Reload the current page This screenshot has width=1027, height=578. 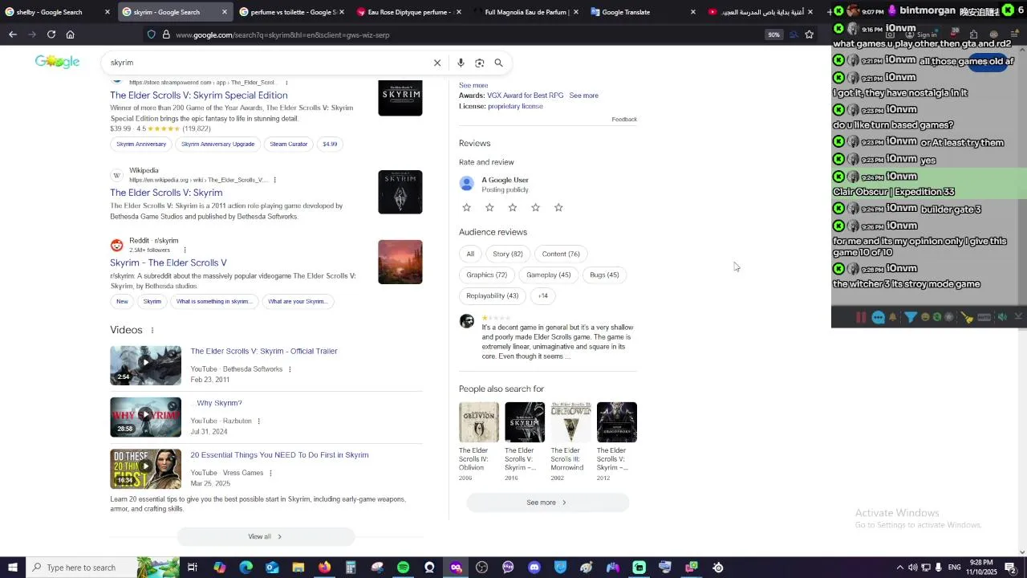(x=51, y=35)
